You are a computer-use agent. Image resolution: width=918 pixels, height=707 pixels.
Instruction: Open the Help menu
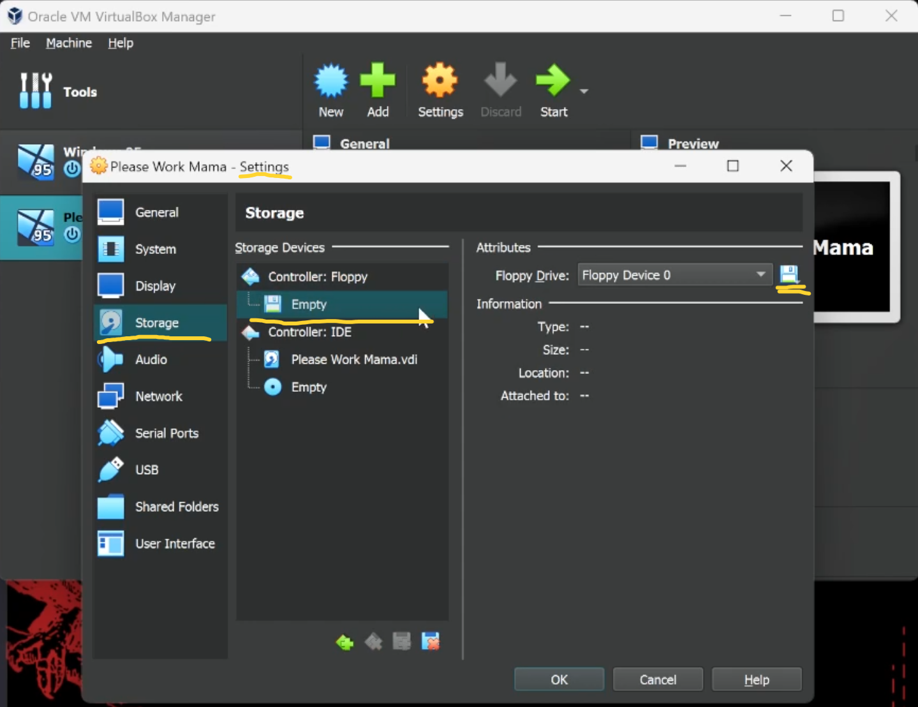point(121,43)
